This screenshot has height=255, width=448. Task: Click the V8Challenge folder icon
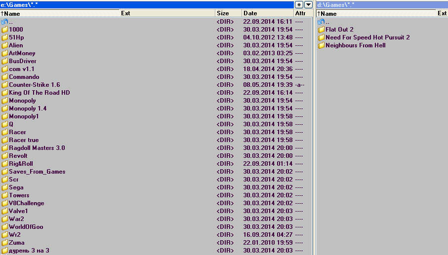(x=4, y=203)
